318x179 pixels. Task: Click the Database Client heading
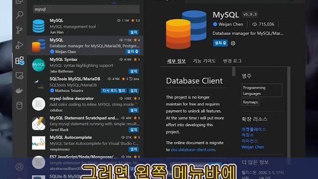click(x=194, y=81)
